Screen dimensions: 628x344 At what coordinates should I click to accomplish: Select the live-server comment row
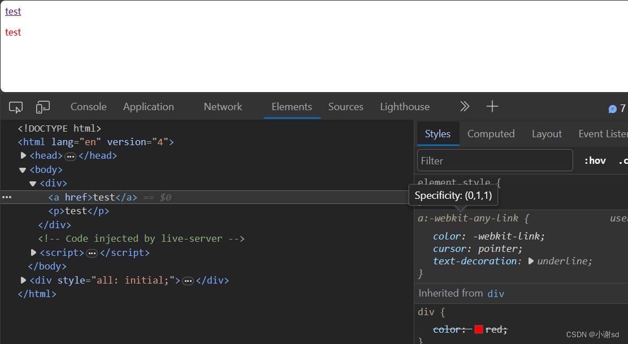[x=141, y=239]
